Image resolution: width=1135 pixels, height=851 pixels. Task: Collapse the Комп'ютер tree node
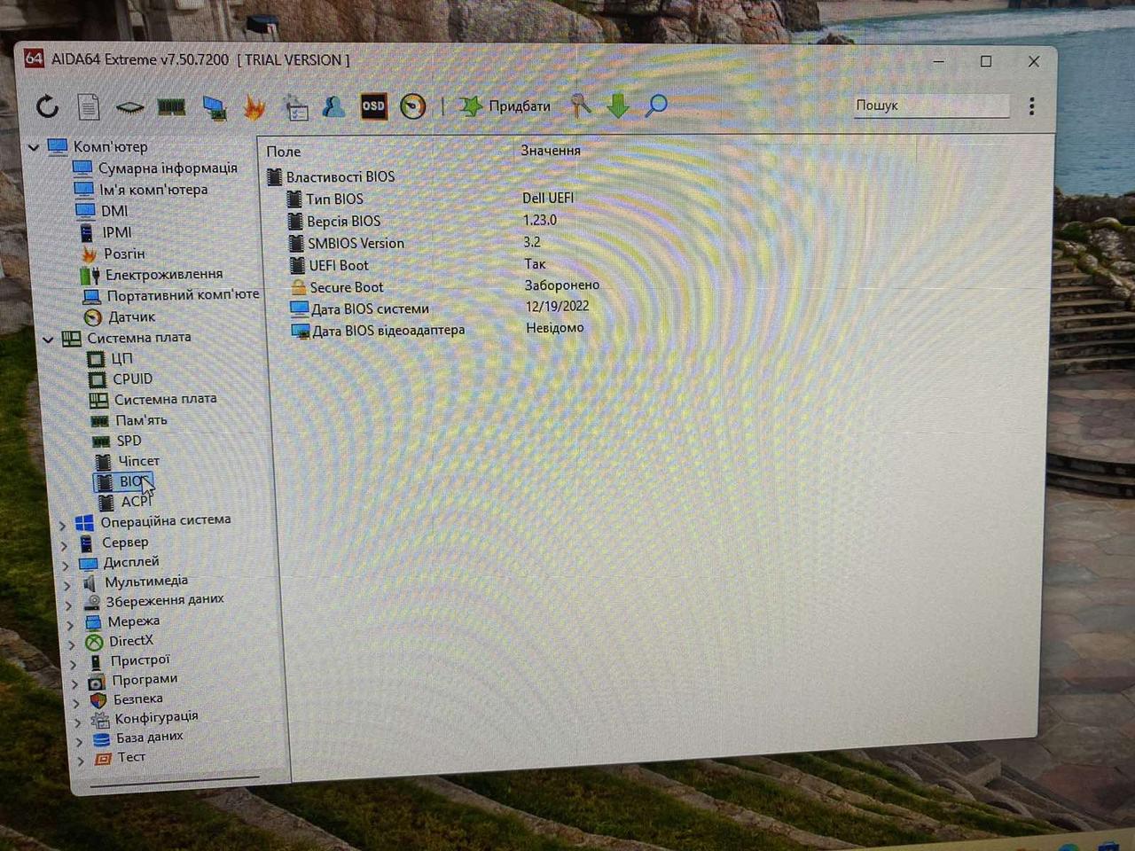(35, 147)
